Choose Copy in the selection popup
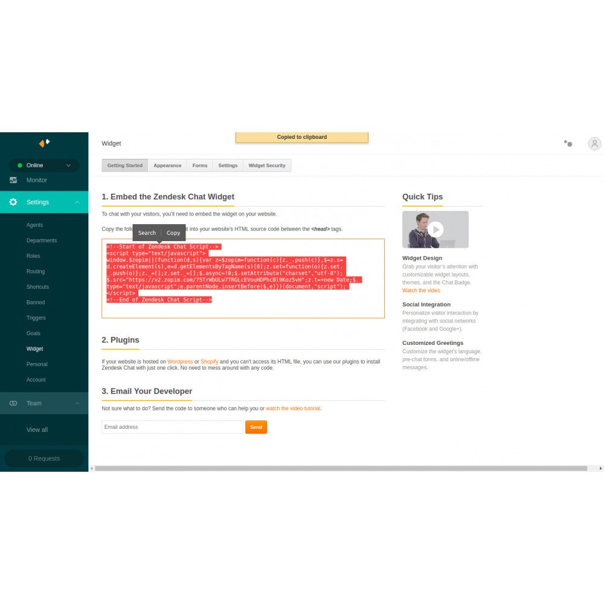604x604 pixels. point(173,233)
